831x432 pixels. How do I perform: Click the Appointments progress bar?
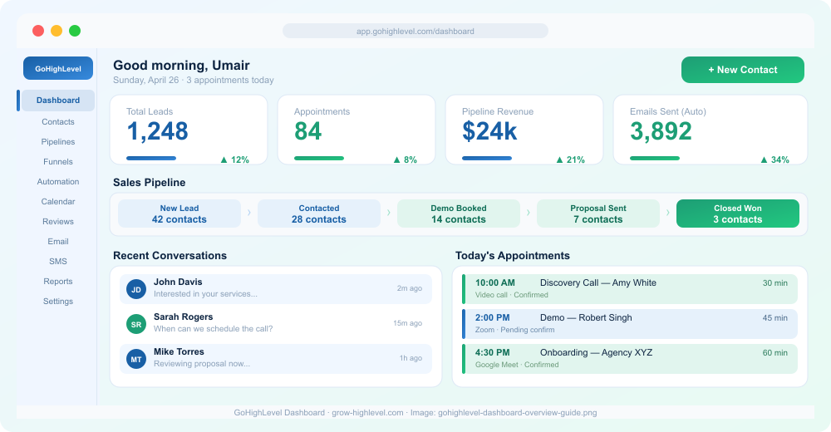319,158
